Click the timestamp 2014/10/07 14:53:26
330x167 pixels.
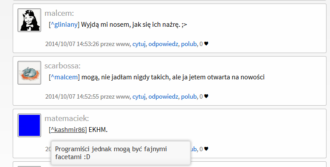(72, 44)
